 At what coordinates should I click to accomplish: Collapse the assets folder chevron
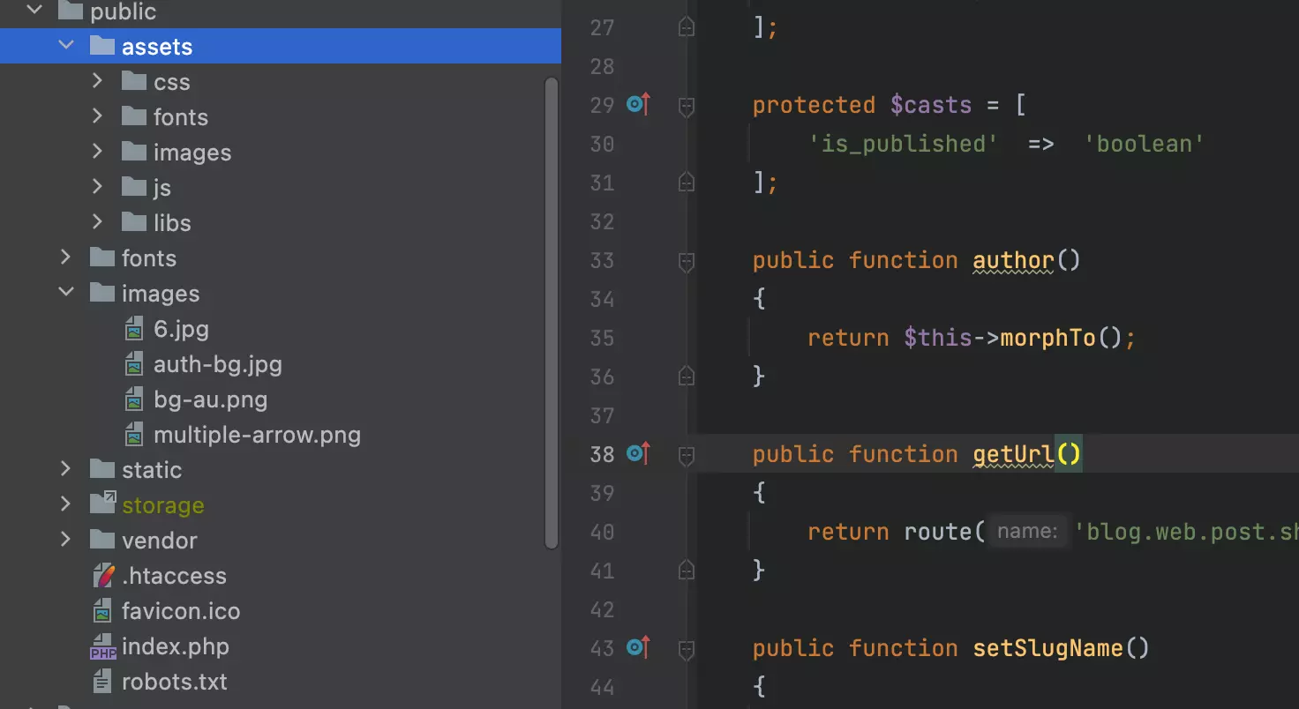(x=66, y=46)
